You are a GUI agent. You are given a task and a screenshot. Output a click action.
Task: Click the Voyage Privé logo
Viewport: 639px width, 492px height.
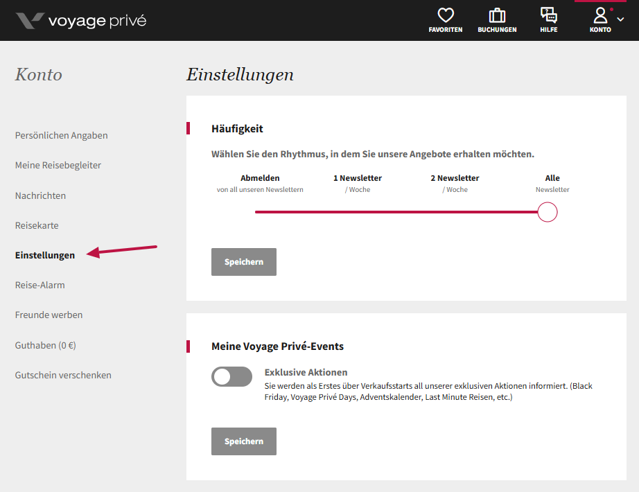tap(80, 20)
